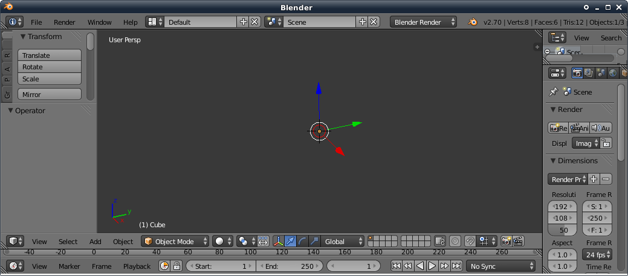Click the Default screen layout name field
Screen dimensions: 628x276
point(200,22)
